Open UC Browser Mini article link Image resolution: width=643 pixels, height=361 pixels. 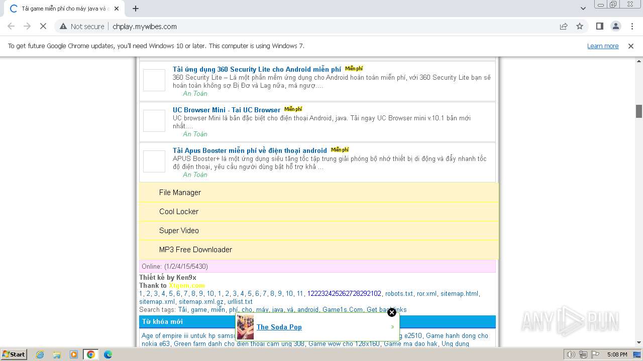(227, 110)
